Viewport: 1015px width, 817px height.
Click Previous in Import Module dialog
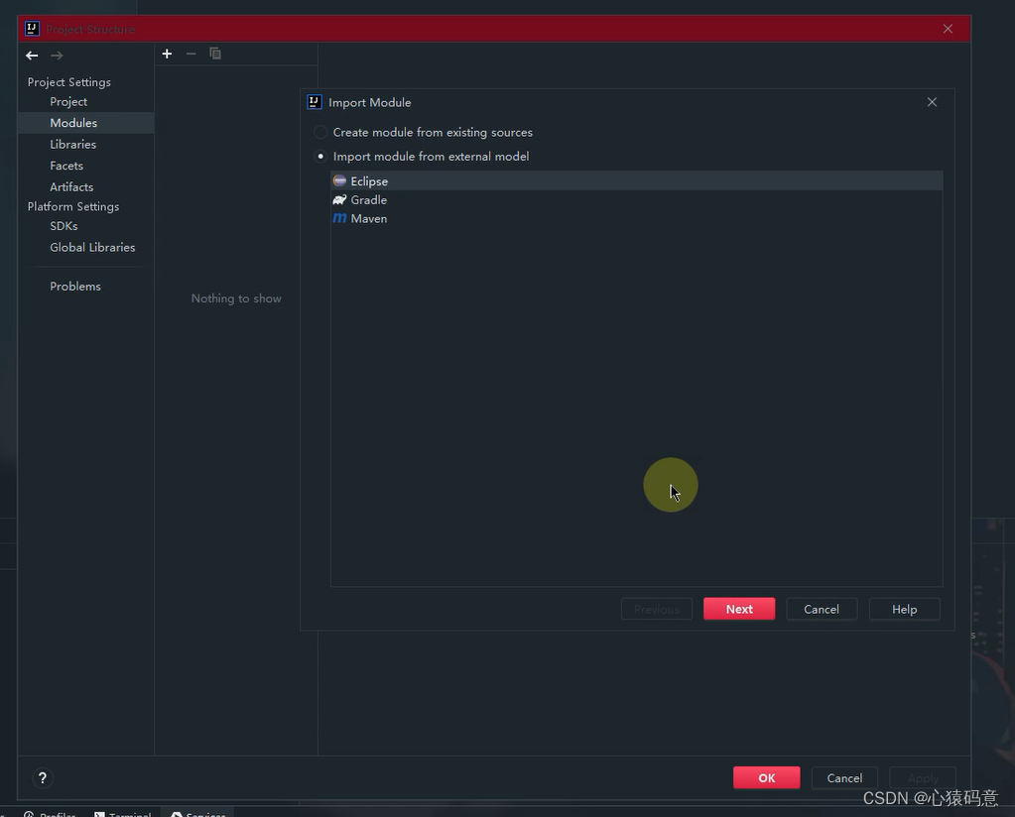tap(657, 609)
